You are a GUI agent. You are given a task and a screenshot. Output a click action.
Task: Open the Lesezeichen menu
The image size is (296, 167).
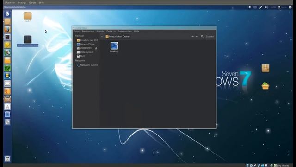[125, 31]
